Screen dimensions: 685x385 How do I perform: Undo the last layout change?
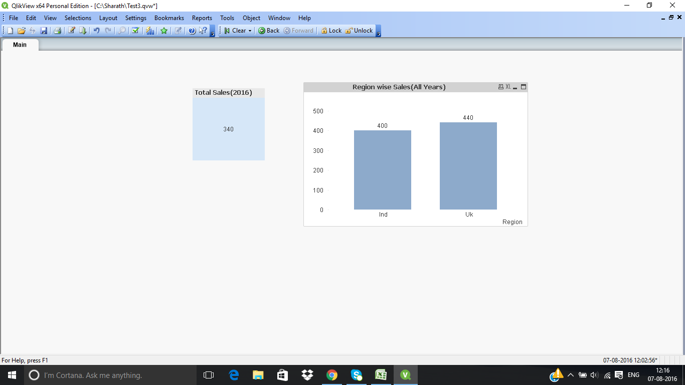pyautogui.click(x=96, y=31)
